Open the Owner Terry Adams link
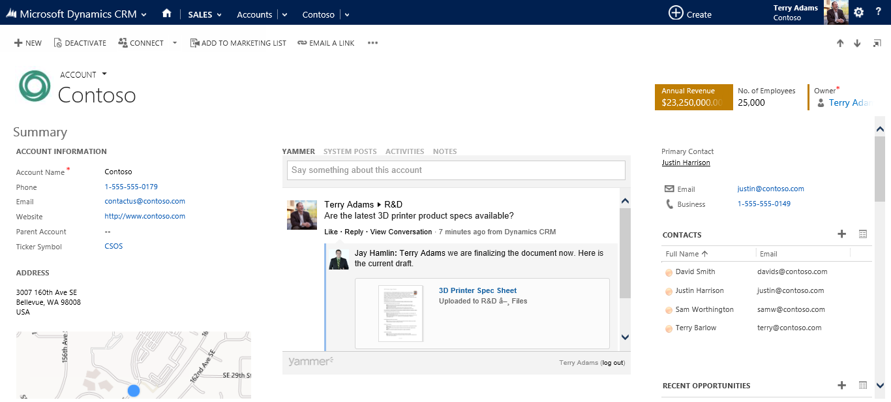 851,102
